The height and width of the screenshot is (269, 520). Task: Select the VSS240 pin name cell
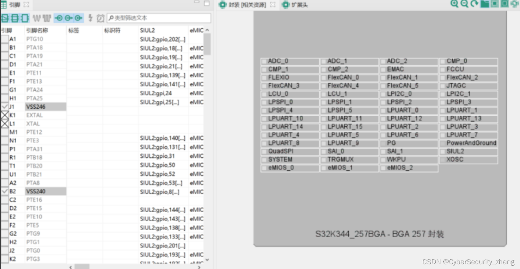pyautogui.click(x=46, y=191)
